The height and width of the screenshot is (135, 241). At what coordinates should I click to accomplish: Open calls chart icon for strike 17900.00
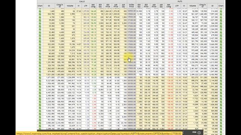pyautogui.click(x=40, y=69)
